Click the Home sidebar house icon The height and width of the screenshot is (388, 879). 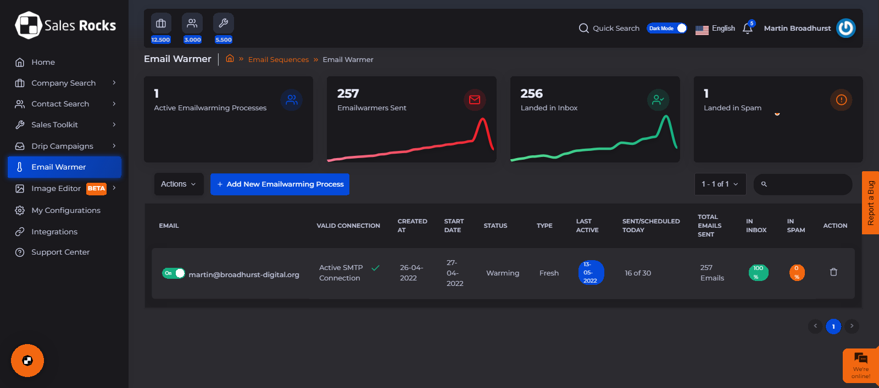20,62
